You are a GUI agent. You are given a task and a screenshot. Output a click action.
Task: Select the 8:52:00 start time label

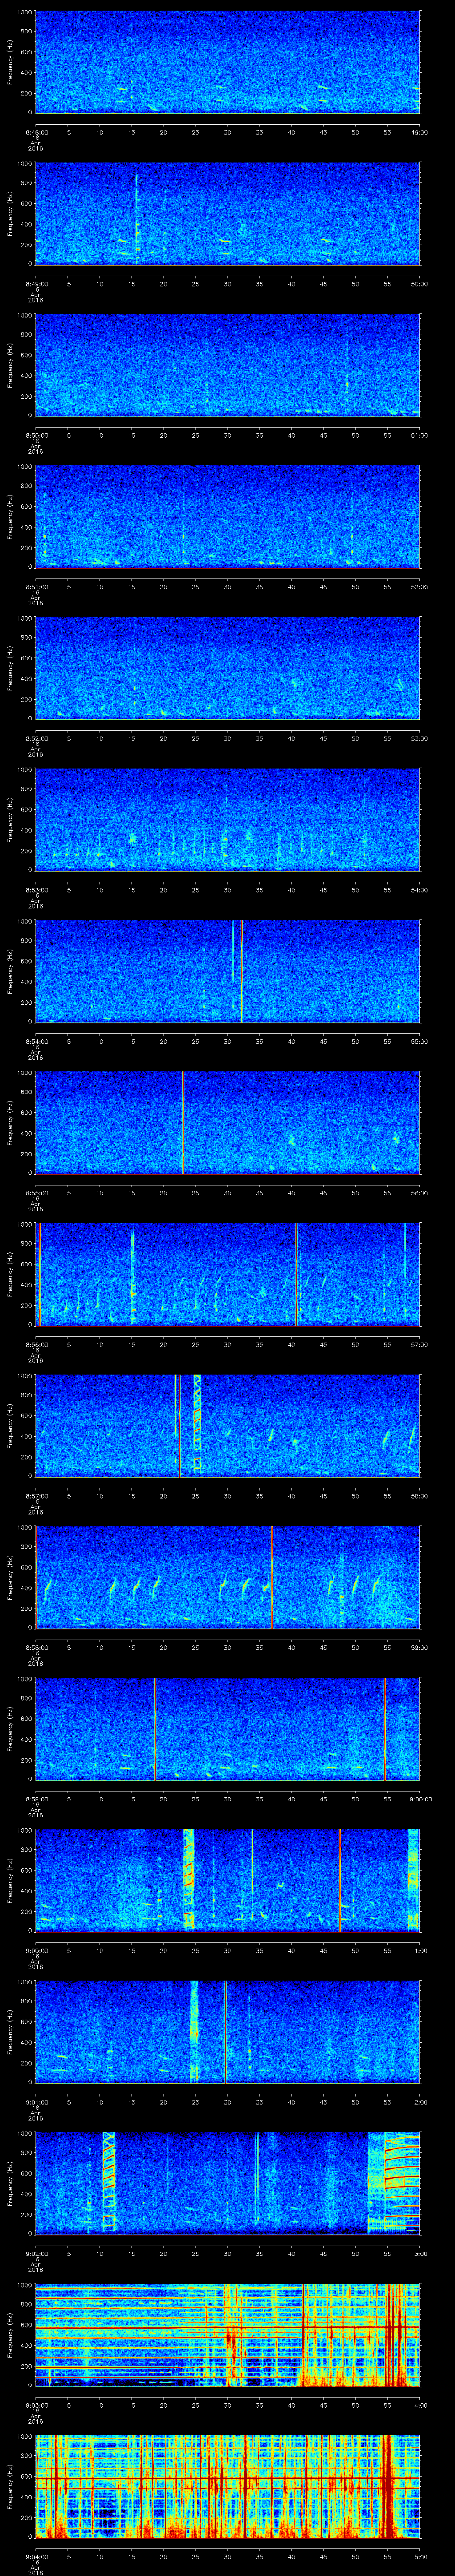coord(36,738)
